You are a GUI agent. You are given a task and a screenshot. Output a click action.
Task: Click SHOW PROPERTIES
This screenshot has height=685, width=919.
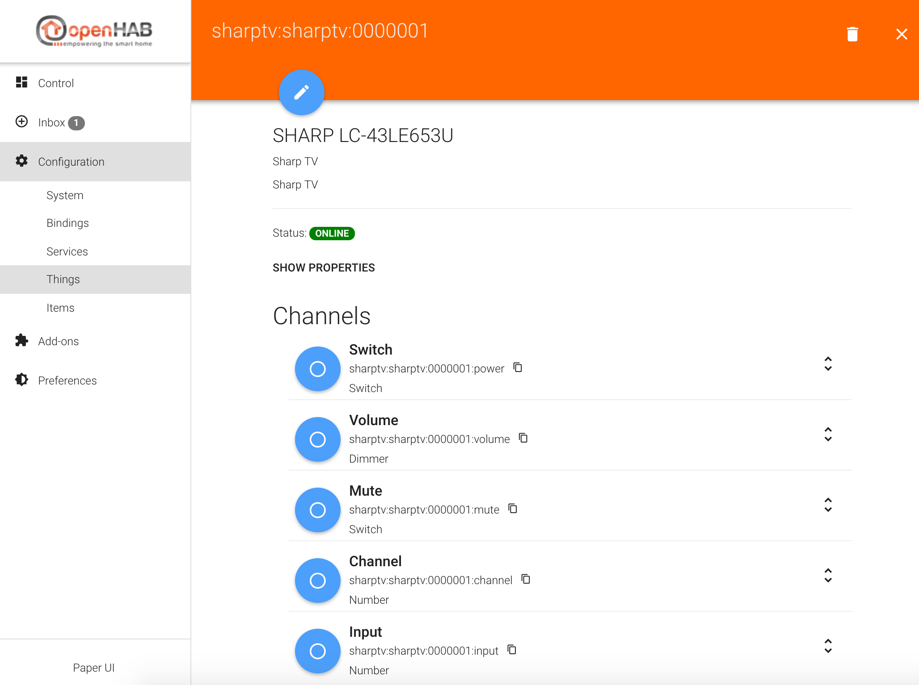pos(324,267)
